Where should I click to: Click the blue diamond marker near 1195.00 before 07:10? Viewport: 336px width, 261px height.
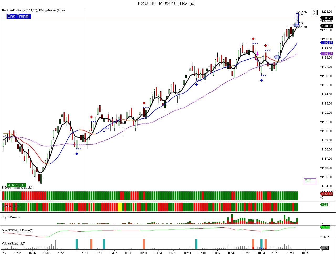click(x=196, y=85)
